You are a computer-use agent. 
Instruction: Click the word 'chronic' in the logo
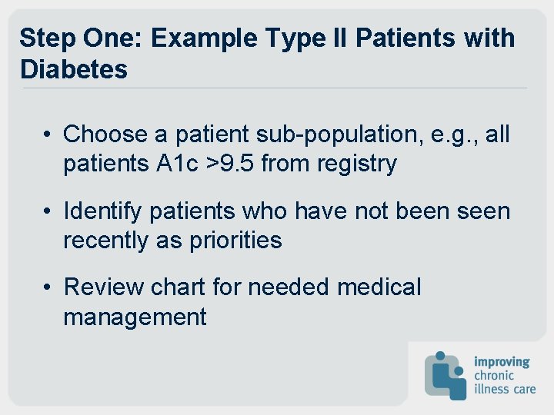click(x=495, y=376)
